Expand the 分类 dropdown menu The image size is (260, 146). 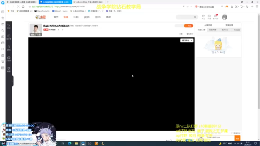[x=76, y=17]
